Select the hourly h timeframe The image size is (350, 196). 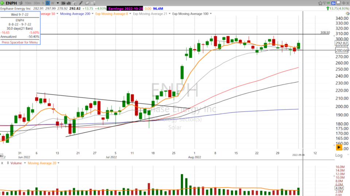click(x=43, y=3)
